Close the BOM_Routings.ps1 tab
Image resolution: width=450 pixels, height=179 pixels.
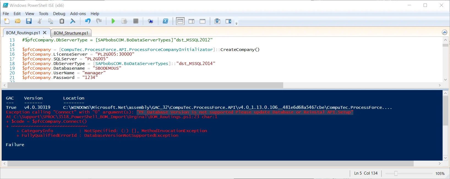pyautogui.click(x=45, y=33)
